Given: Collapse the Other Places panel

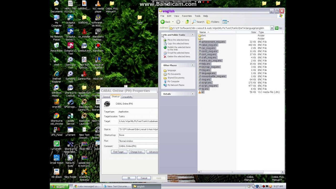Looking at the screenshot, I should pyautogui.click(x=192, y=65).
